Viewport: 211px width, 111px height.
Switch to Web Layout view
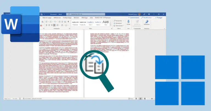[x=145, y=99]
